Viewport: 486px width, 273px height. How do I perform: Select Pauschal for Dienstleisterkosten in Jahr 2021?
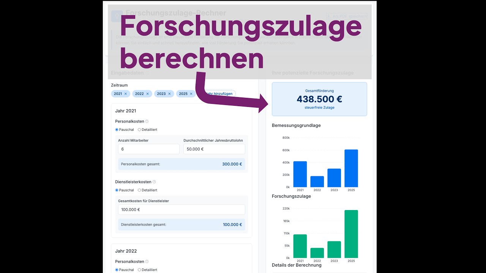(117, 190)
